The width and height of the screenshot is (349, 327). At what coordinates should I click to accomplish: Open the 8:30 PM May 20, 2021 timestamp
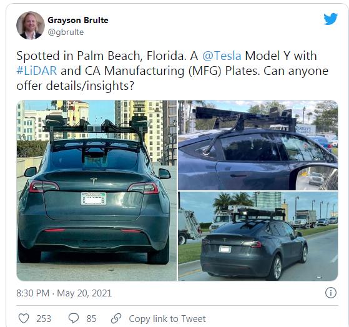coord(64,293)
